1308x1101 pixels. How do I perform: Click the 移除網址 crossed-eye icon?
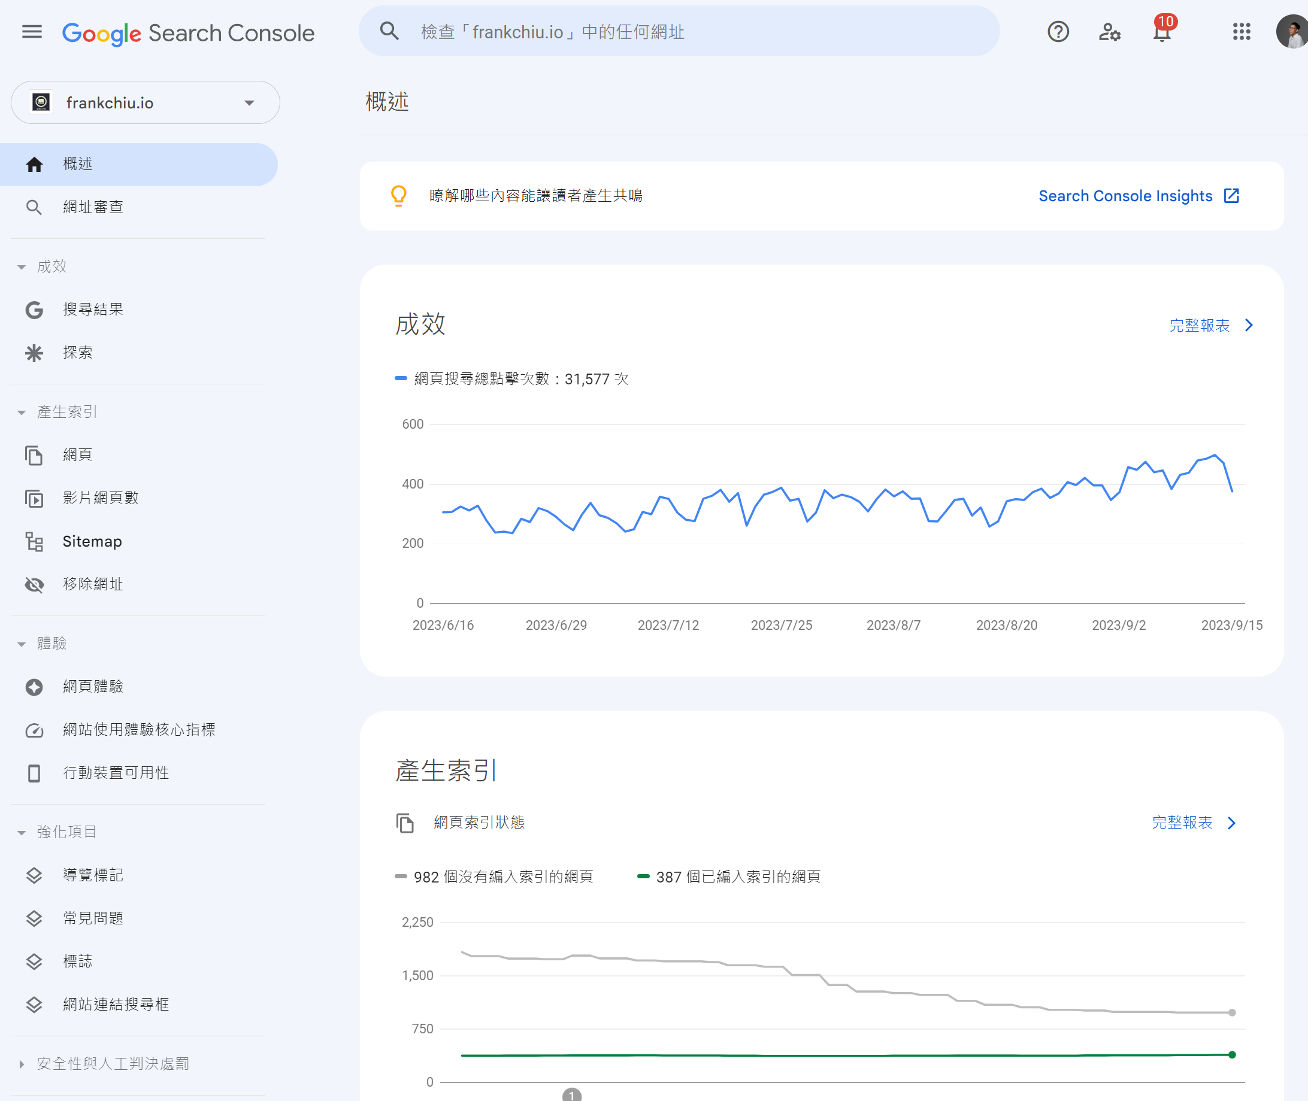click(34, 585)
